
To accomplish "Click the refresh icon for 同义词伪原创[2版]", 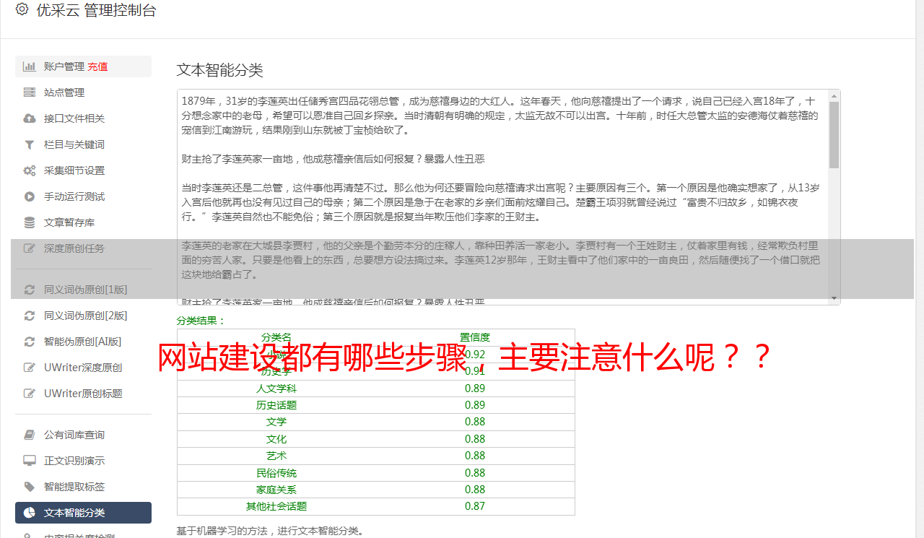I will pos(30,316).
